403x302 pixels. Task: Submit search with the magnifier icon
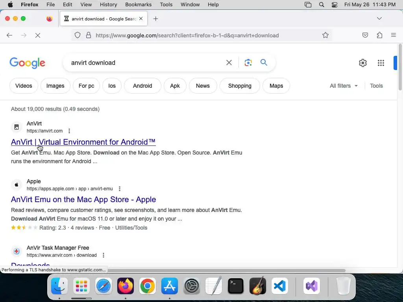pyautogui.click(x=264, y=63)
